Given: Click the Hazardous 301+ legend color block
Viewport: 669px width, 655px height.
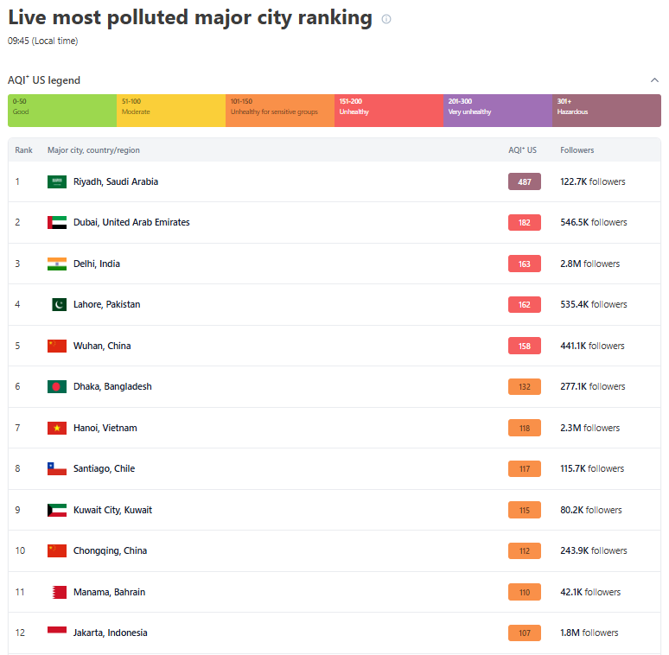Looking at the screenshot, I should (607, 111).
